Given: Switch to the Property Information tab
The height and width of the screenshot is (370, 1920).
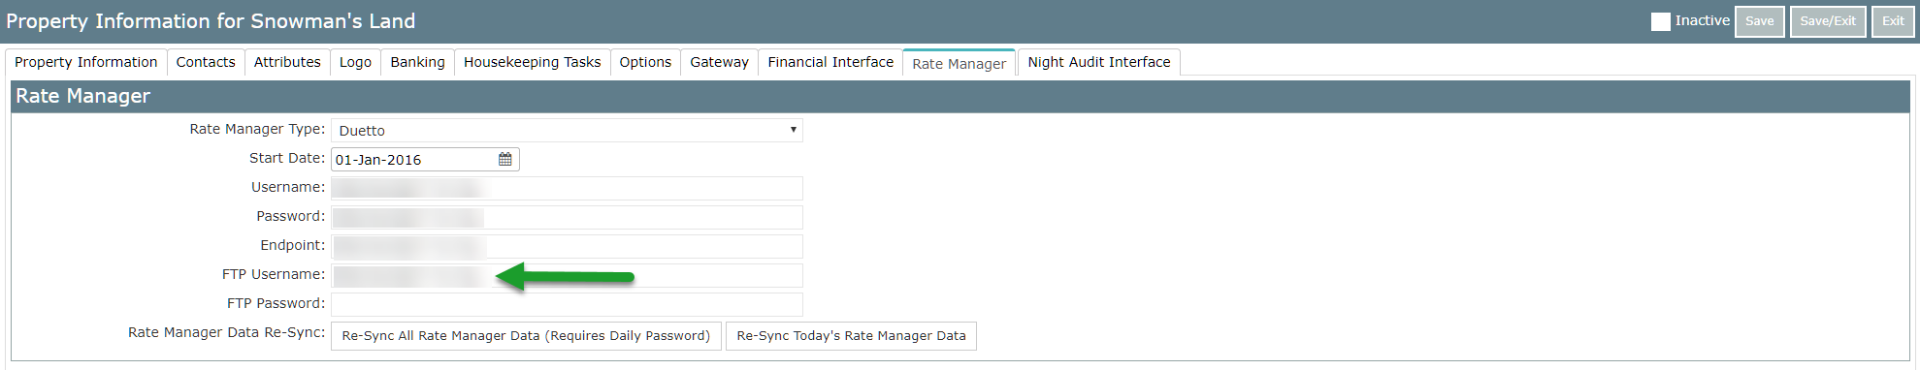Looking at the screenshot, I should point(85,62).
